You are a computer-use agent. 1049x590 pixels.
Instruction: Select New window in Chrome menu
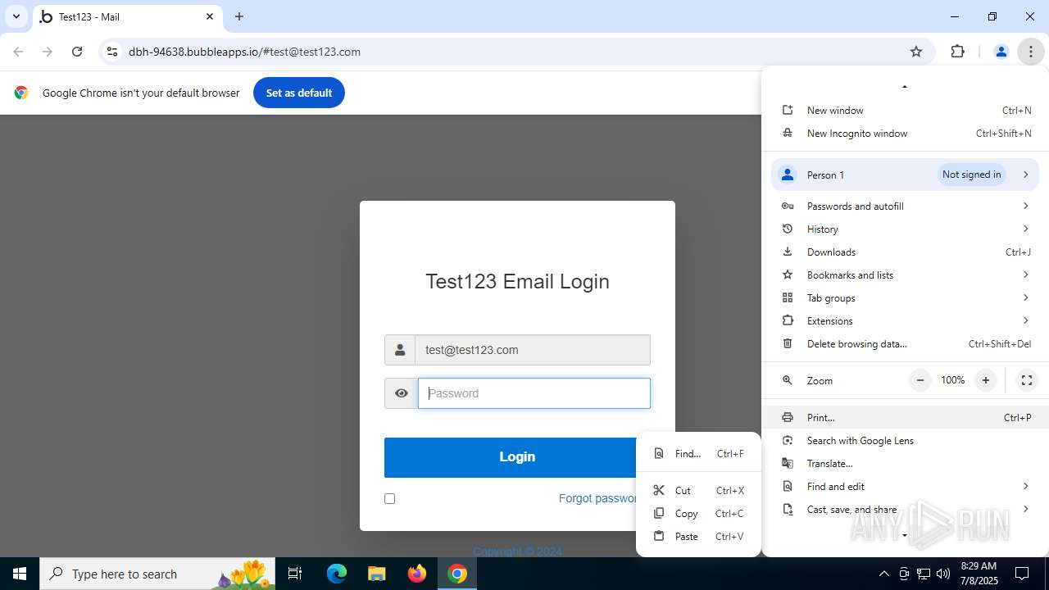pos(906,110)
